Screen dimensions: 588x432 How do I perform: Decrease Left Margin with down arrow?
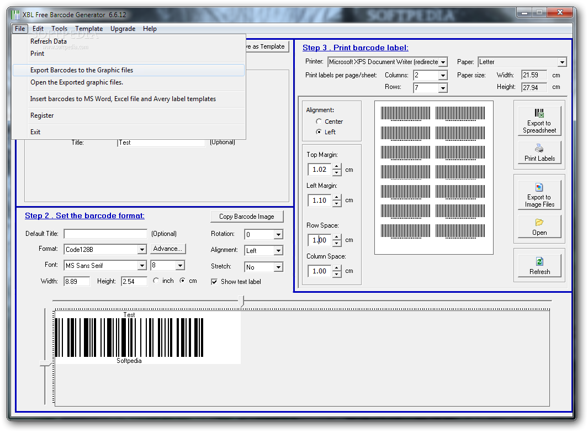click(337, 203)
